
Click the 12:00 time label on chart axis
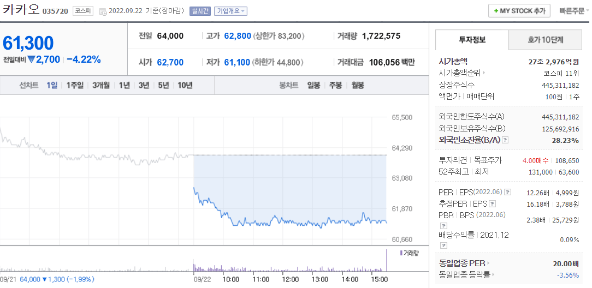pyautogui.click(x=291, y=279)
